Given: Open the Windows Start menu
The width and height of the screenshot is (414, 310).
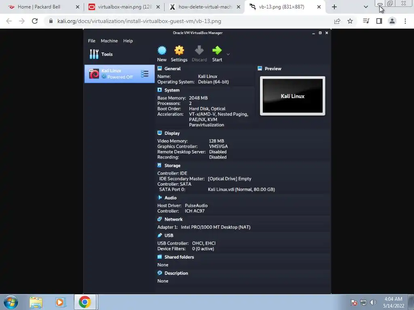Looking at the screenshot, I should pyautogui.click(x=11, y=302).
